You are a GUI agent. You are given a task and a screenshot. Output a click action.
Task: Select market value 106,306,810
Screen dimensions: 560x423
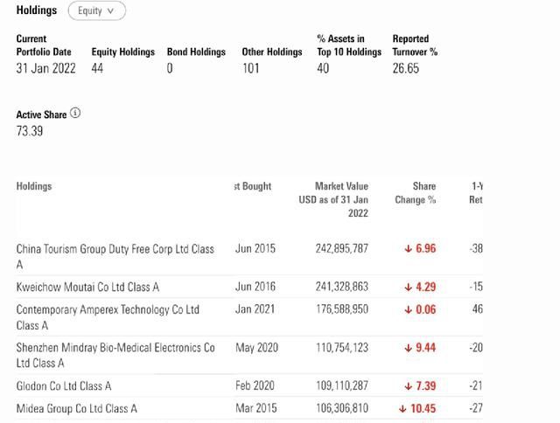[x=342, y=408]
